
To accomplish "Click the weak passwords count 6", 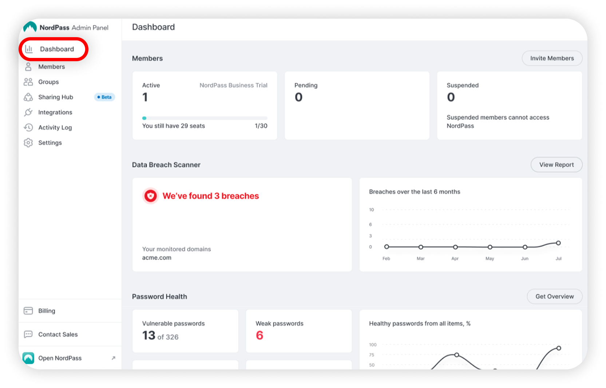I will point(260,335).
